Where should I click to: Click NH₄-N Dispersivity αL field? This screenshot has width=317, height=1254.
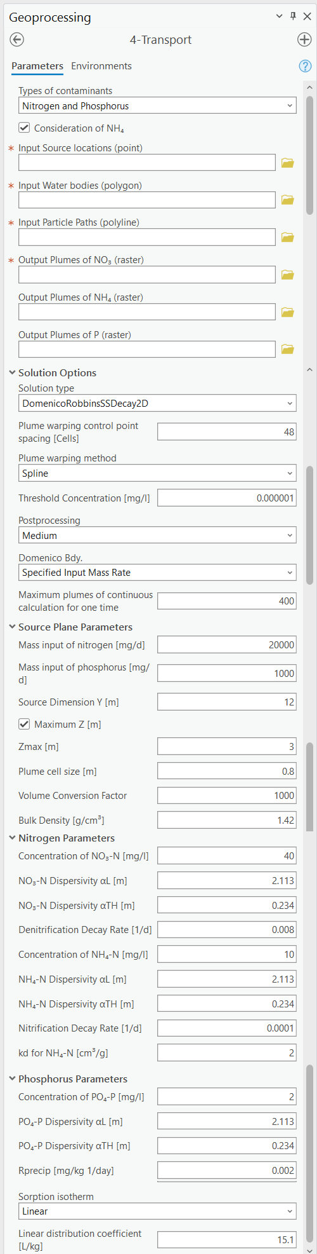(227, 979)
